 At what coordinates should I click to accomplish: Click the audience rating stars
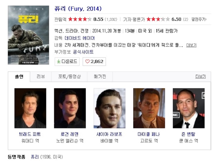coord(80,19)
